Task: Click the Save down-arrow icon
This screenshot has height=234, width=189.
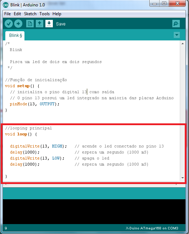Action: click(49, 24)
